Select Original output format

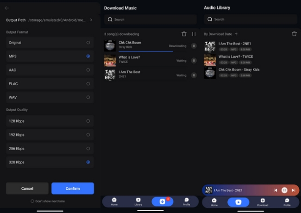click(50, 43)
